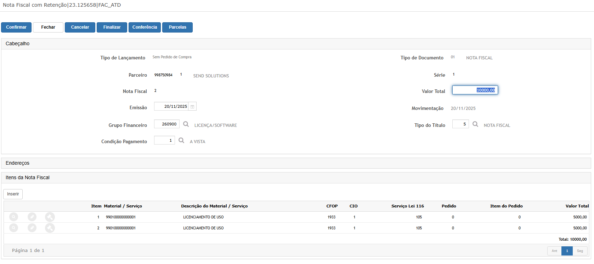This screenshot has width=594, height=264.
Task: Click the magnifier view icon for item 1
Action: 13,217
